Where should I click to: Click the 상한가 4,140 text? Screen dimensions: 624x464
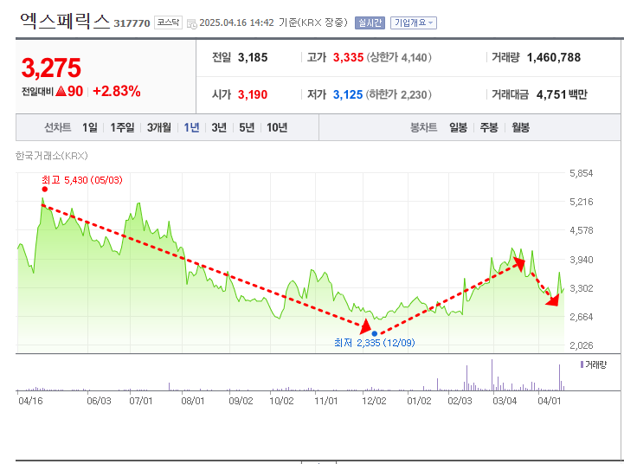pyautogui.click(x=399, y=58)
